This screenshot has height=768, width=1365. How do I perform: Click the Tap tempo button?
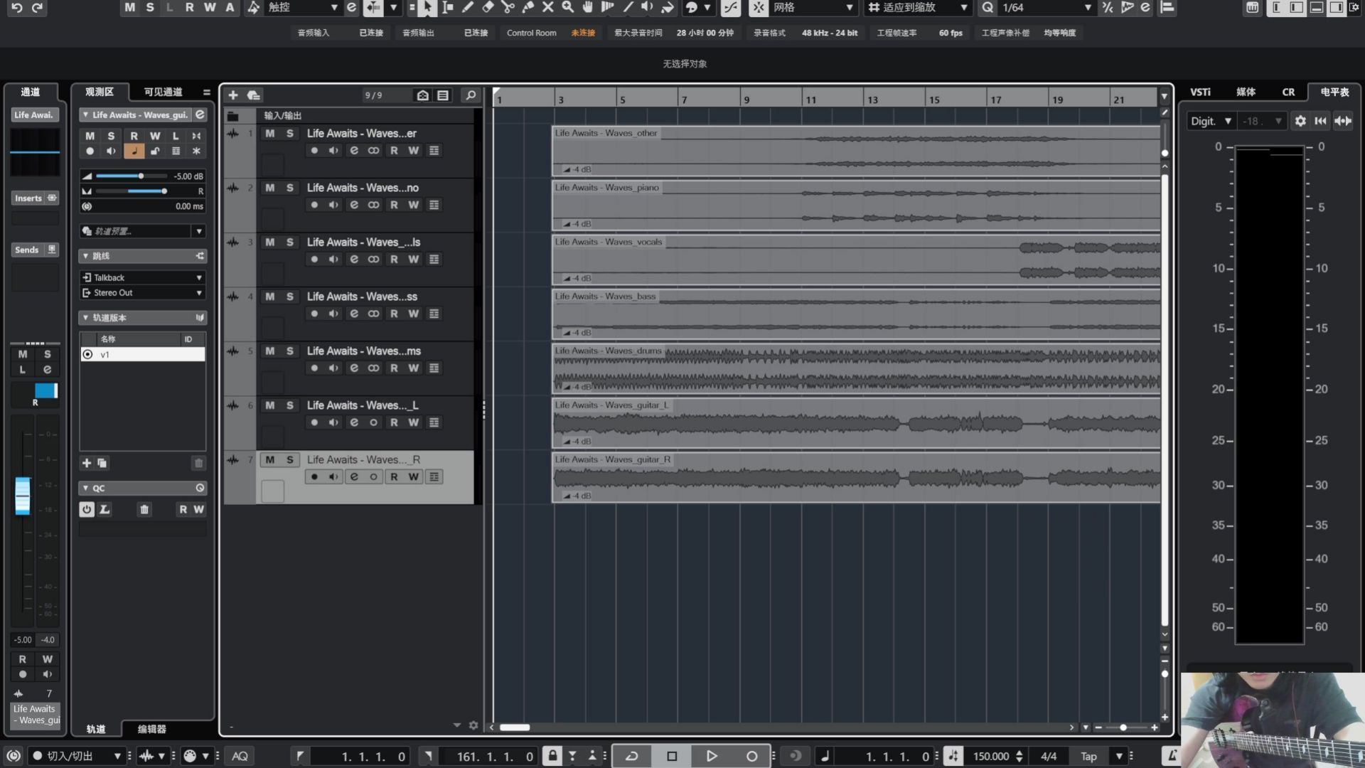pos(1088,757)
